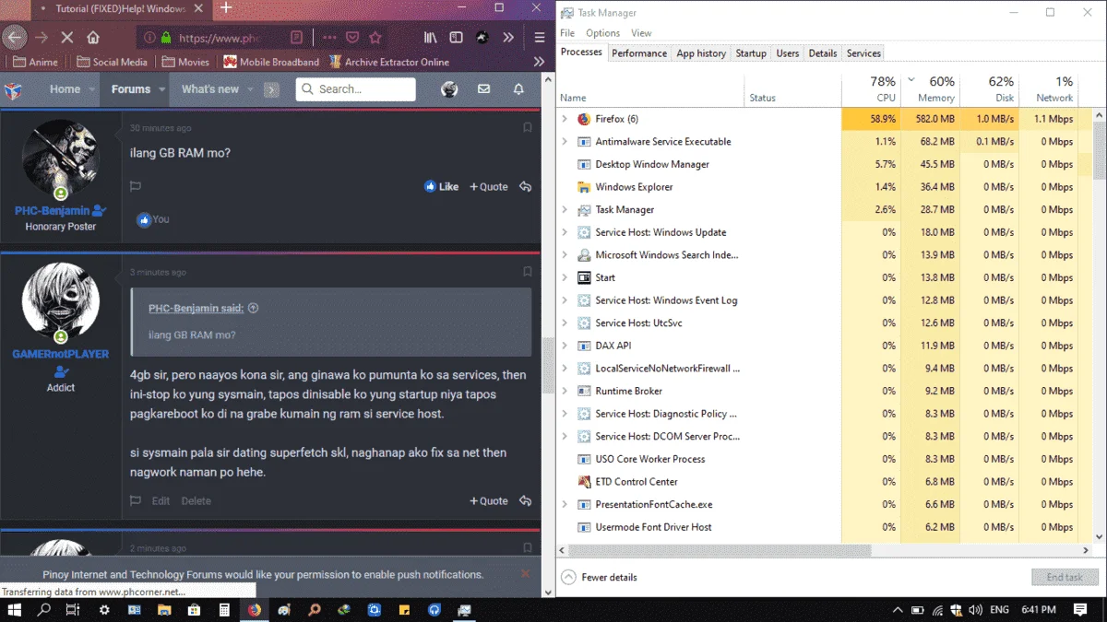Reply arrow on PHC-Benjamin's post
Screen dimensions: 1107x622
(525, 186)
